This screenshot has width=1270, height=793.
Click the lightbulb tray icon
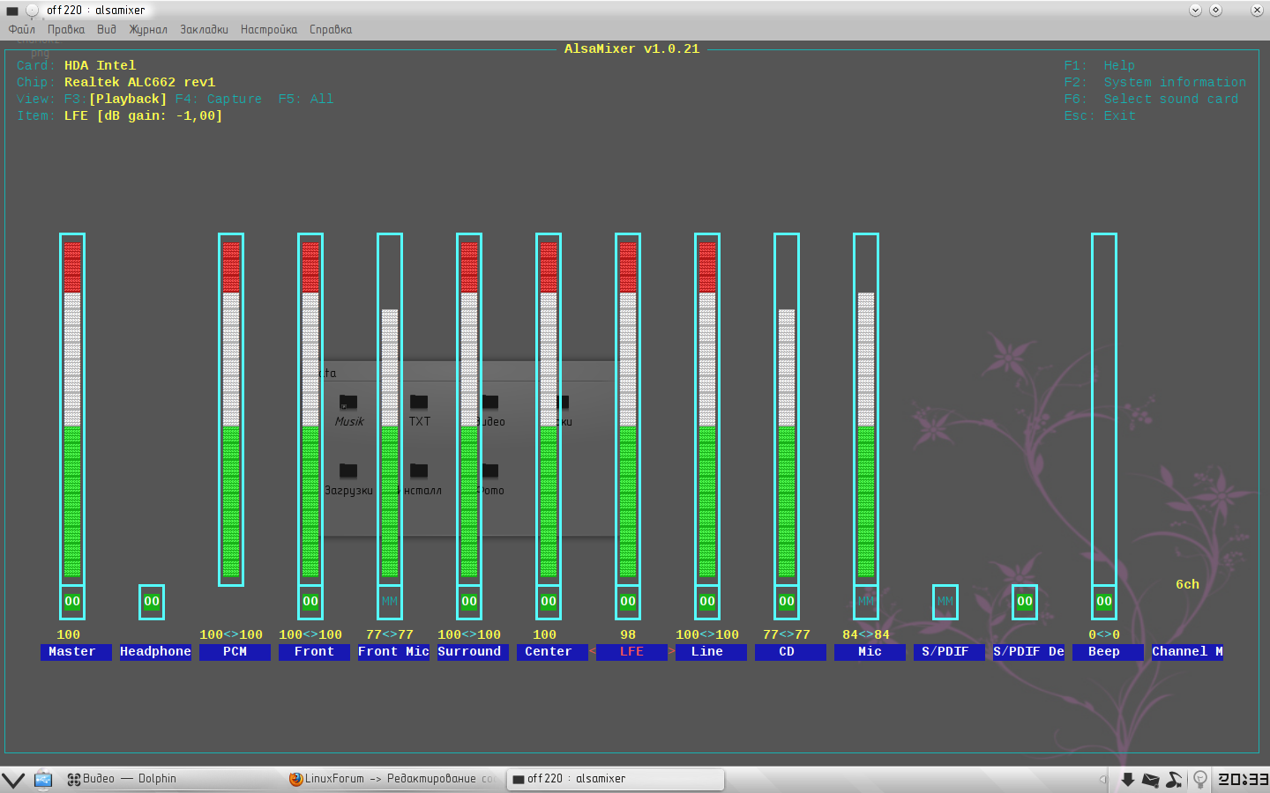pos(1199,780)
